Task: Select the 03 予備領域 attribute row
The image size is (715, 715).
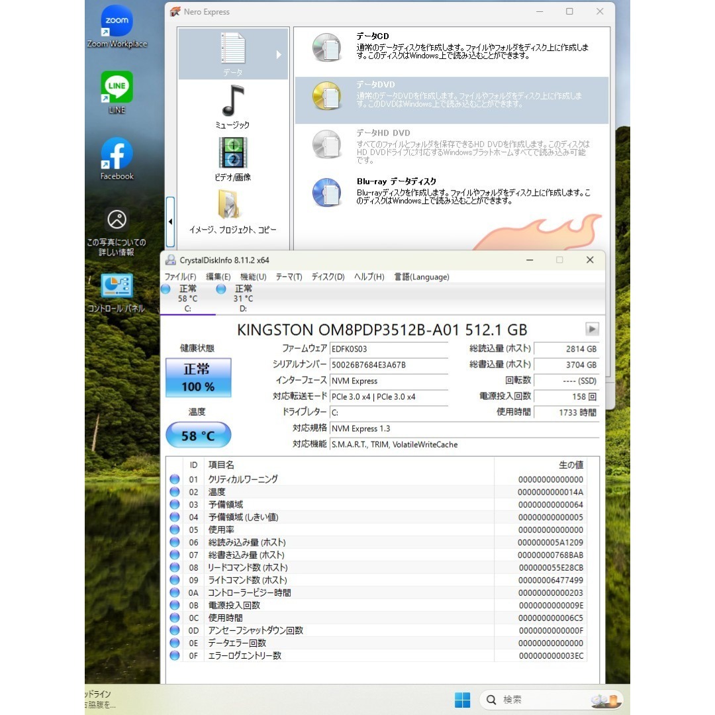Action: click(x=377, y=504)
